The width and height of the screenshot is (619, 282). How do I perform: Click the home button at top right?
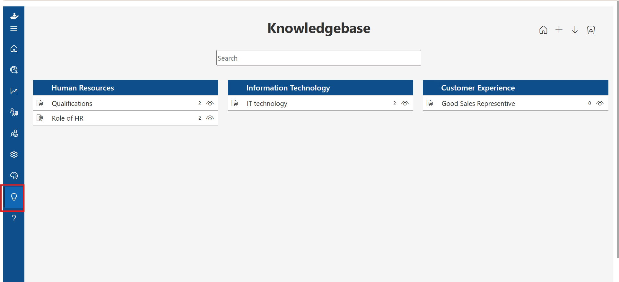(543, 30)
